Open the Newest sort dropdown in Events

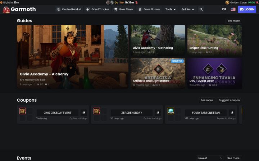coord(209,158)
